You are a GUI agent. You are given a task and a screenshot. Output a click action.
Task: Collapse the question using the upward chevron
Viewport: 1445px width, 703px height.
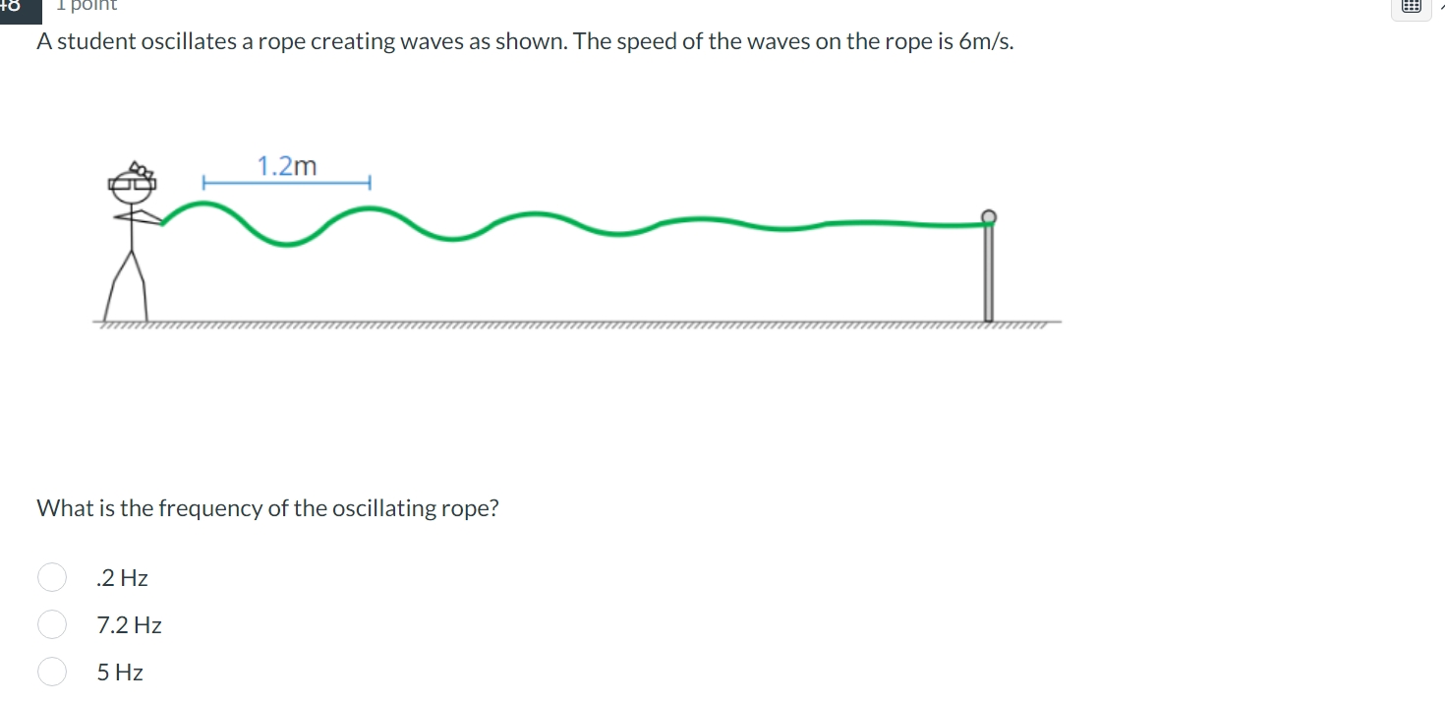point(1440,6)
